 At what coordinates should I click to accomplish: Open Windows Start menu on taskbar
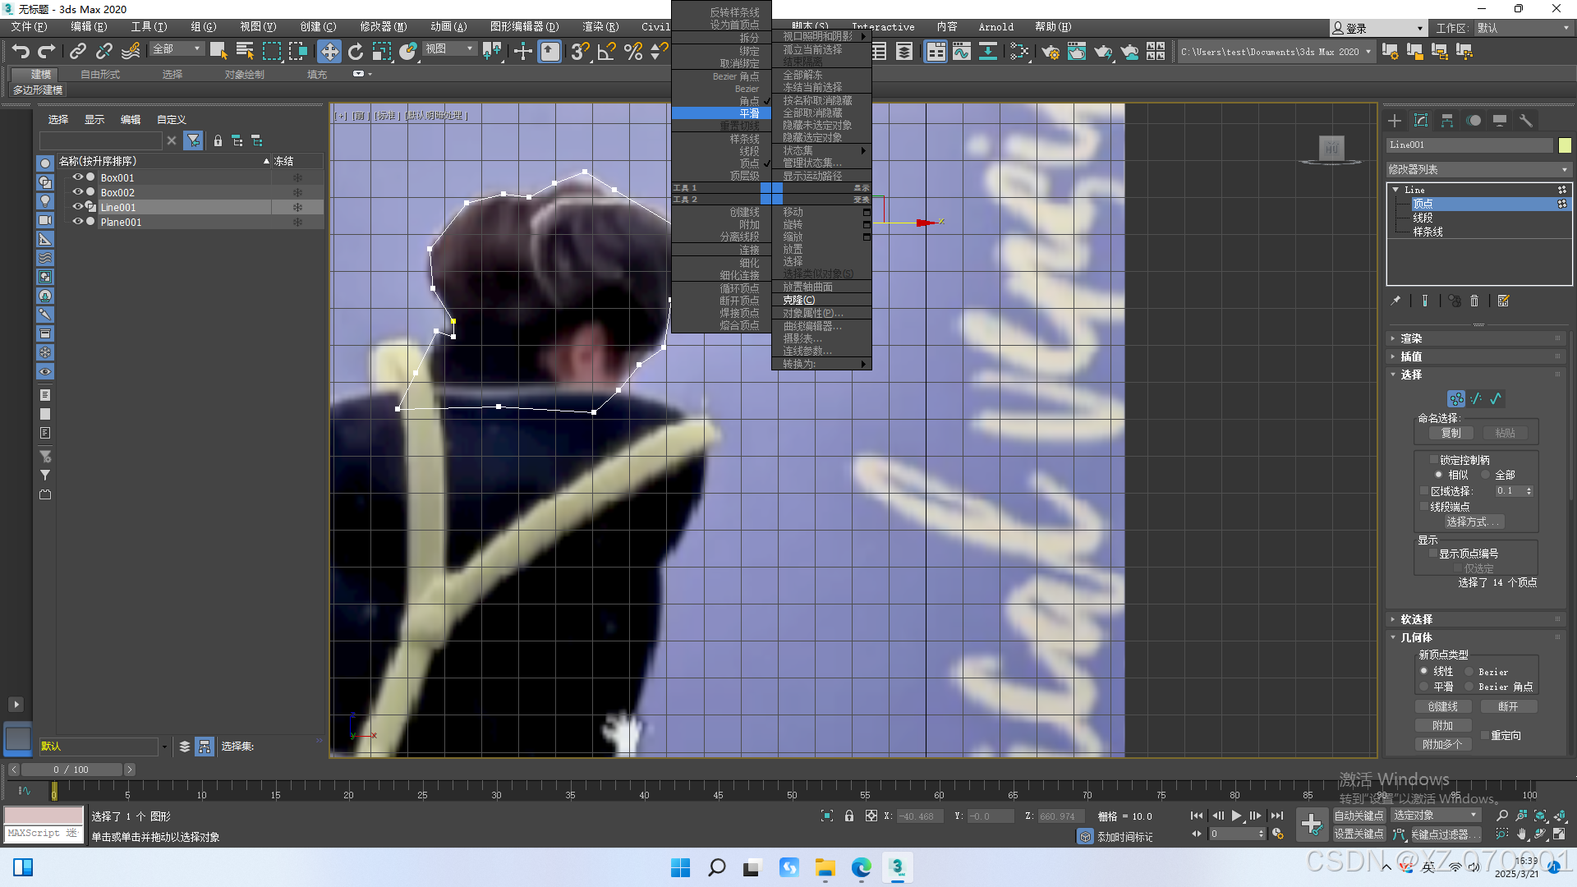point(680,867)
